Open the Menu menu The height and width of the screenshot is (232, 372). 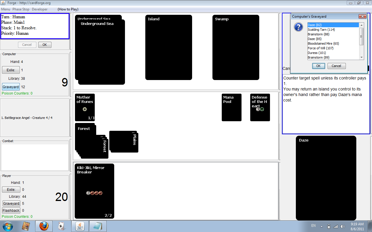(6, 9)
